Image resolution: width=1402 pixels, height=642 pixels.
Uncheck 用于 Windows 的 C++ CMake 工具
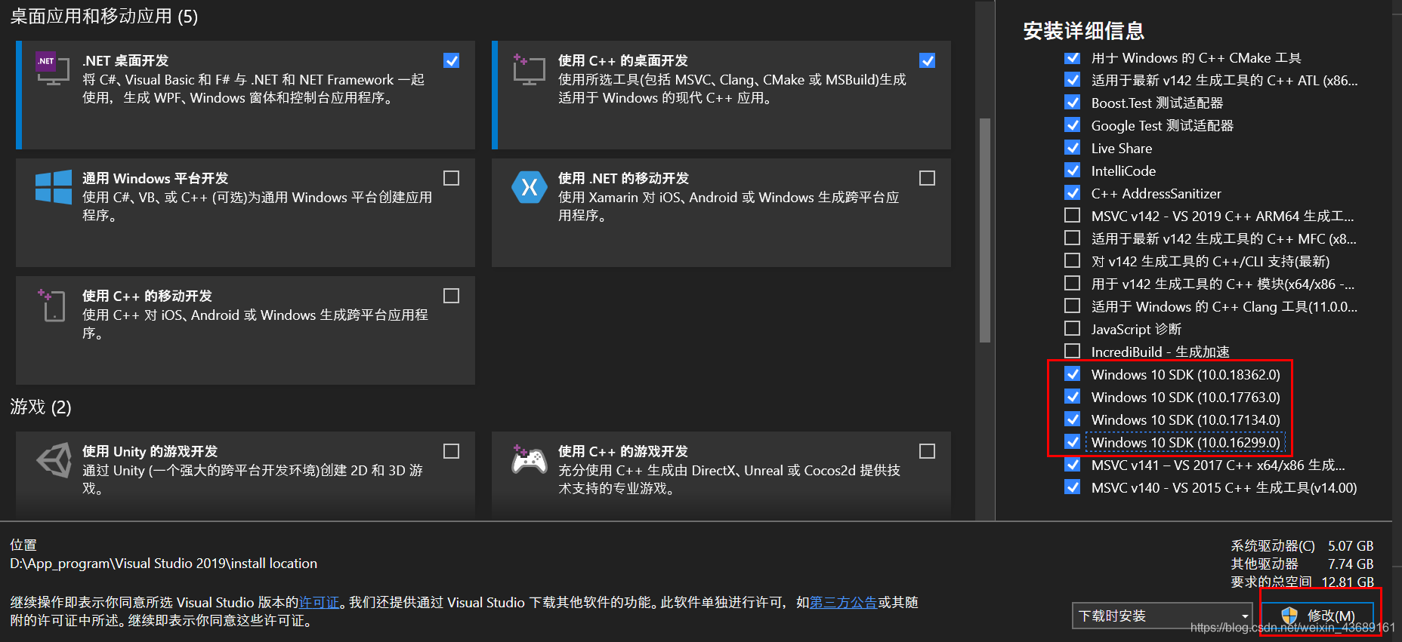click(x=1072, y=57)
